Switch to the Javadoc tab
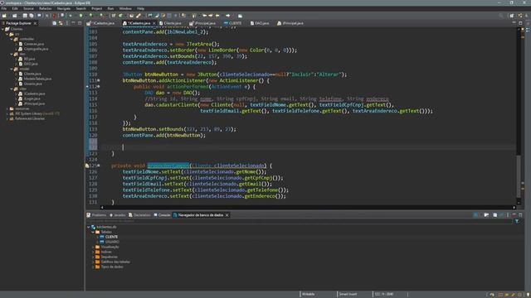 [x=118, y=215]
